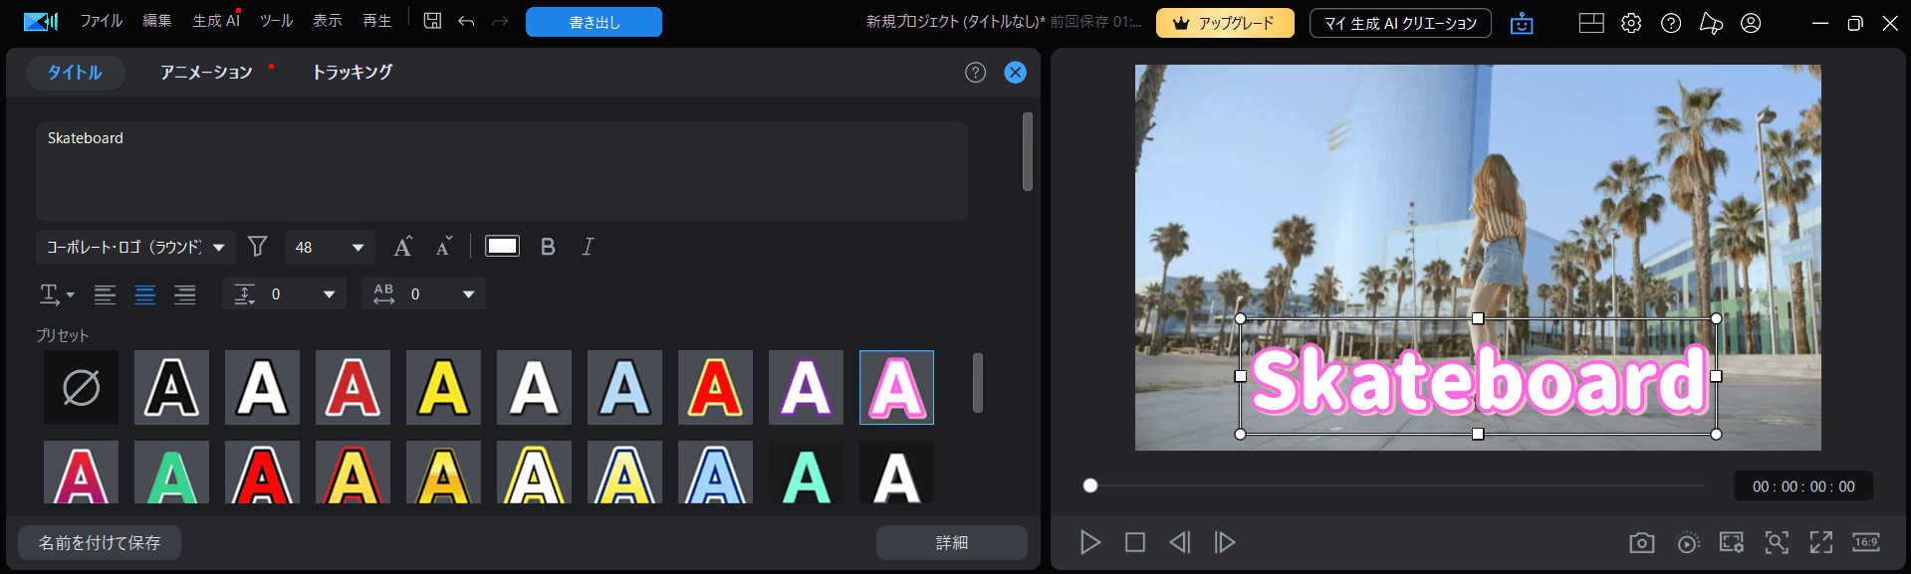The height and width of the screenshot is (574, 1911).
Task: Save project using floppy disk icon
Action: tap(432, 21)
